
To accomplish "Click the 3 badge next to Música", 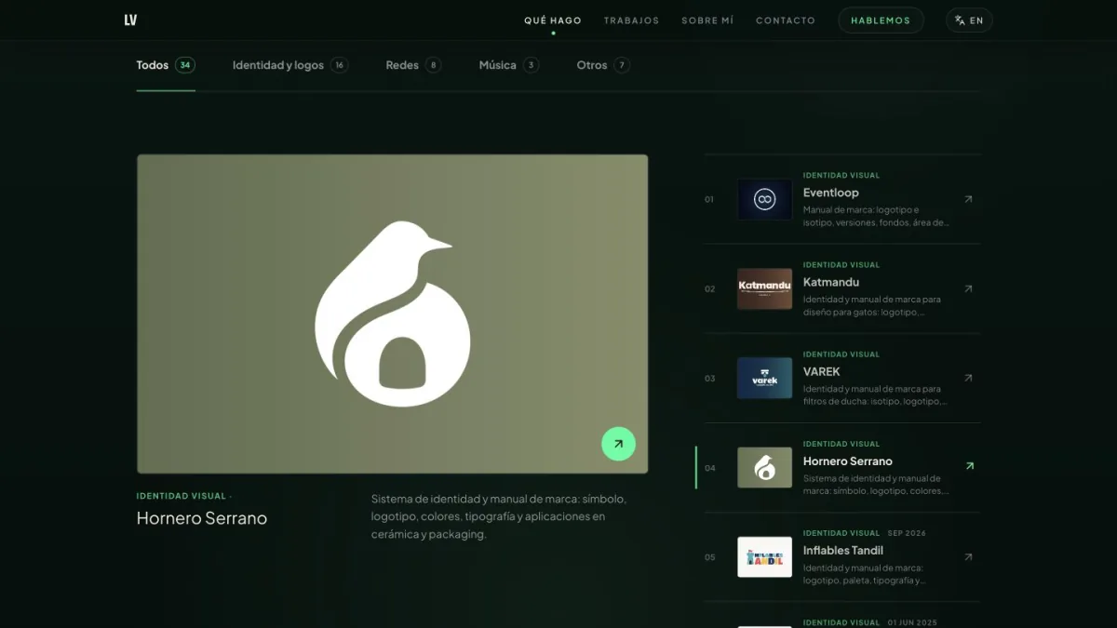I will pyautogui.click(x=531, y=65).
